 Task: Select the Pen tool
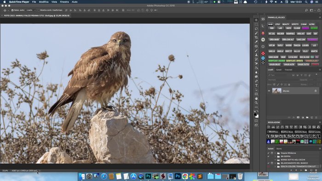256,81
